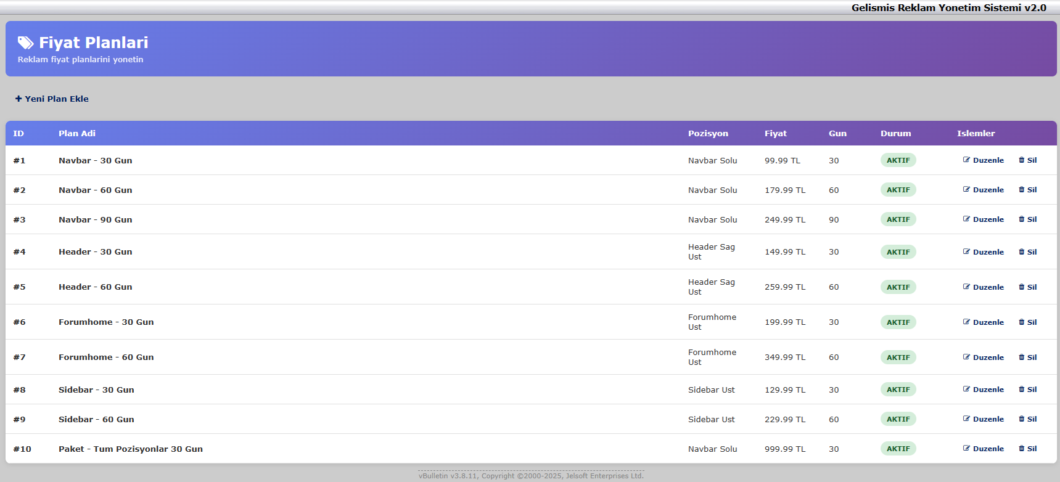Click the tag icon beside Fiyat Planlari

pos(25,43)
